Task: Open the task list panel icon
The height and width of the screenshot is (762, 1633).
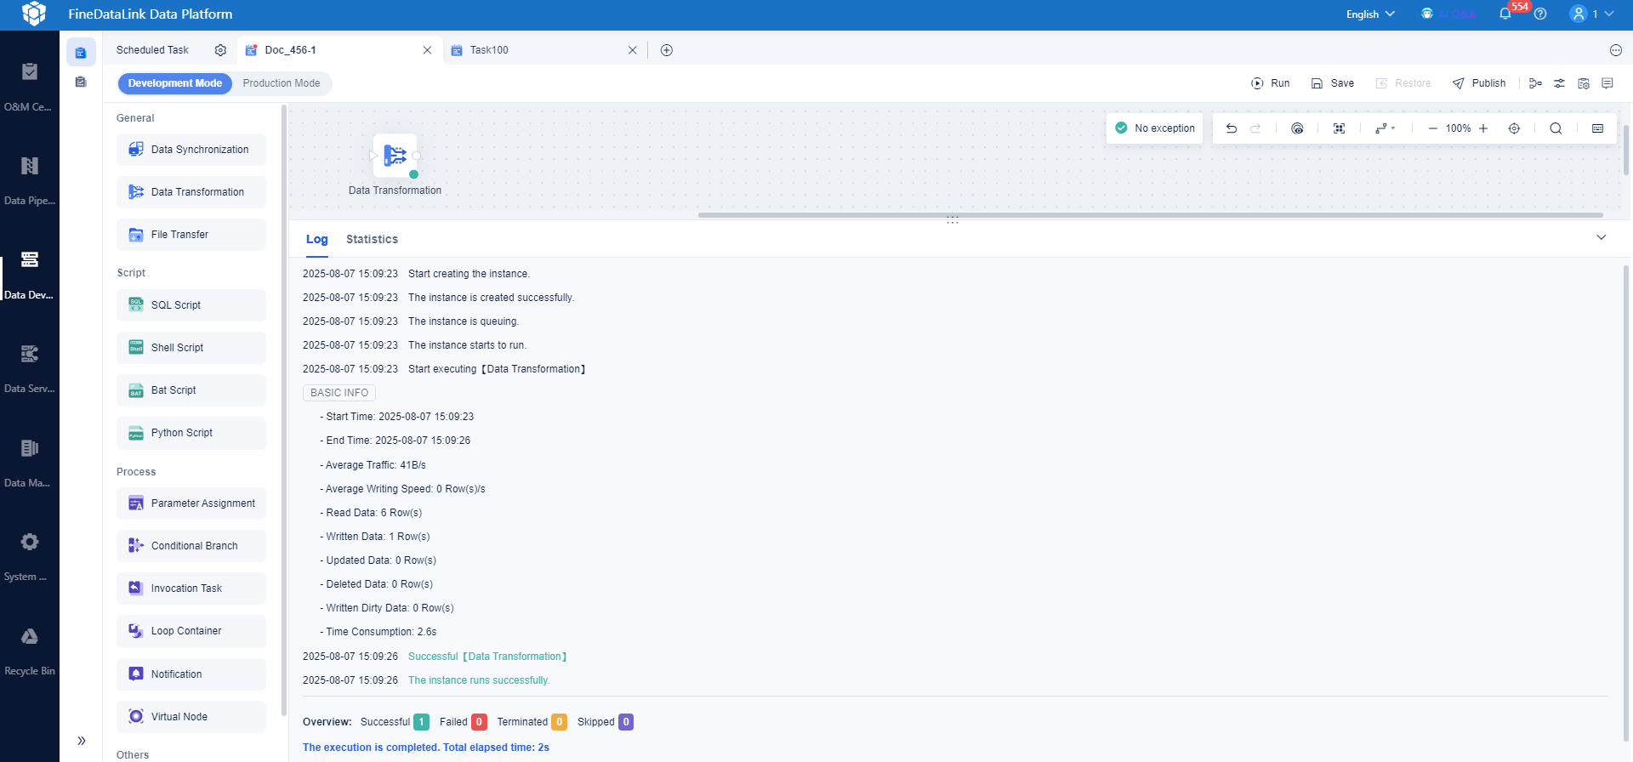Action: (81, 53)
